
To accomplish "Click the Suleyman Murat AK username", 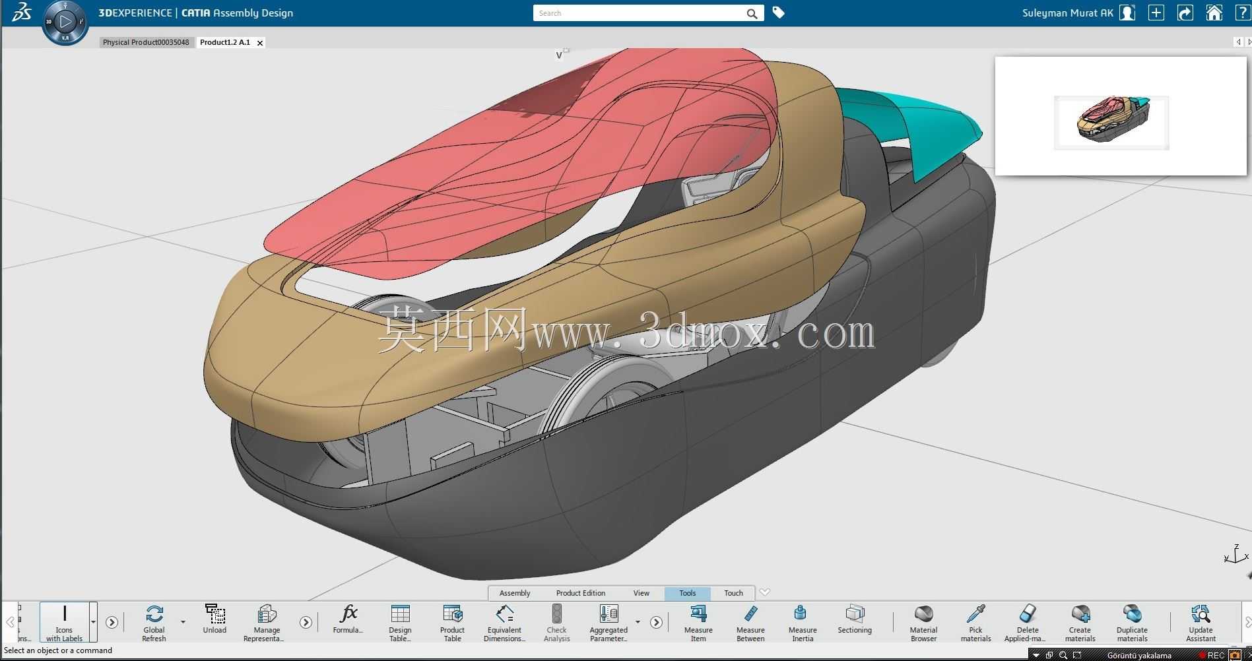I will 1067,13.
